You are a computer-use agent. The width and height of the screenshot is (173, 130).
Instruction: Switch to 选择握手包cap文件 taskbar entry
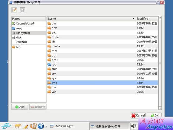109,126
